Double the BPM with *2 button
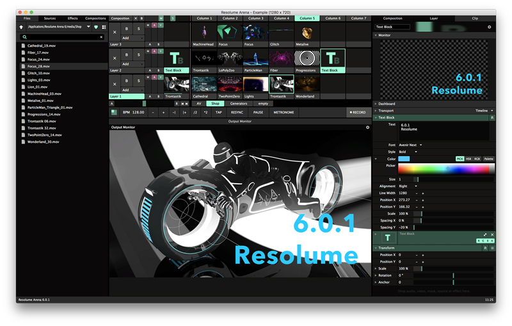 point(205,112)
